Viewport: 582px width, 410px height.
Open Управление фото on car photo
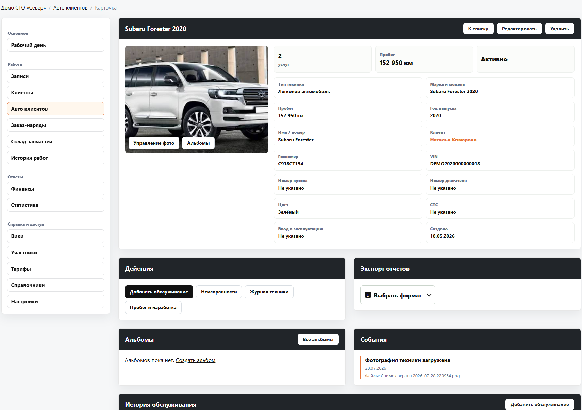(x=154, y=143)
